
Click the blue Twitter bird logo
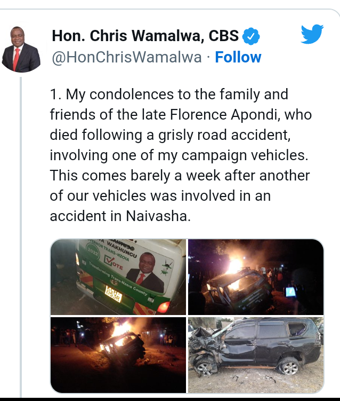click(x=312, y=34)
